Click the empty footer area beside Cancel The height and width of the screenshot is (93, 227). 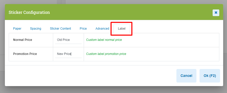pyautogui.click(x=90, y=76)
